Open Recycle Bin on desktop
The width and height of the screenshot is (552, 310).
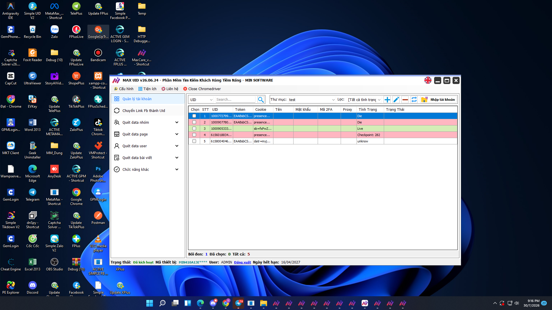32,32
